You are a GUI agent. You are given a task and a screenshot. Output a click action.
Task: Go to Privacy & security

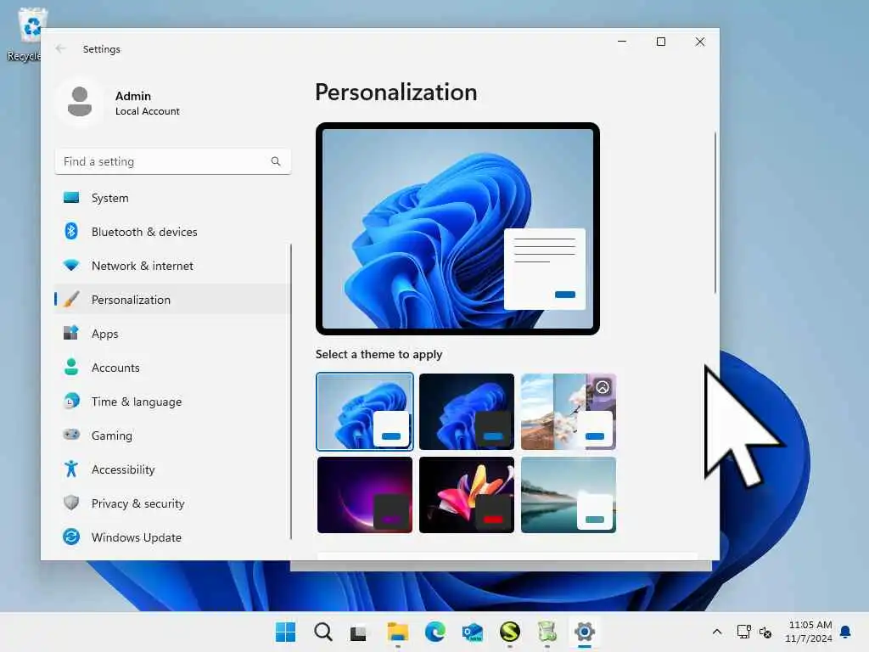(172, 503)
